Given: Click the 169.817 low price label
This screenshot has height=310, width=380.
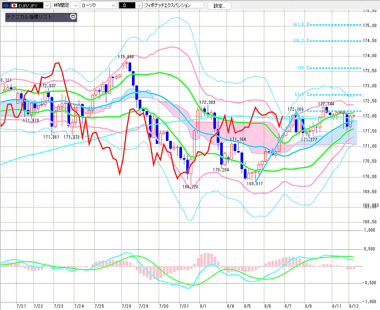Looking at the screenshot, I should pos(255,184).
